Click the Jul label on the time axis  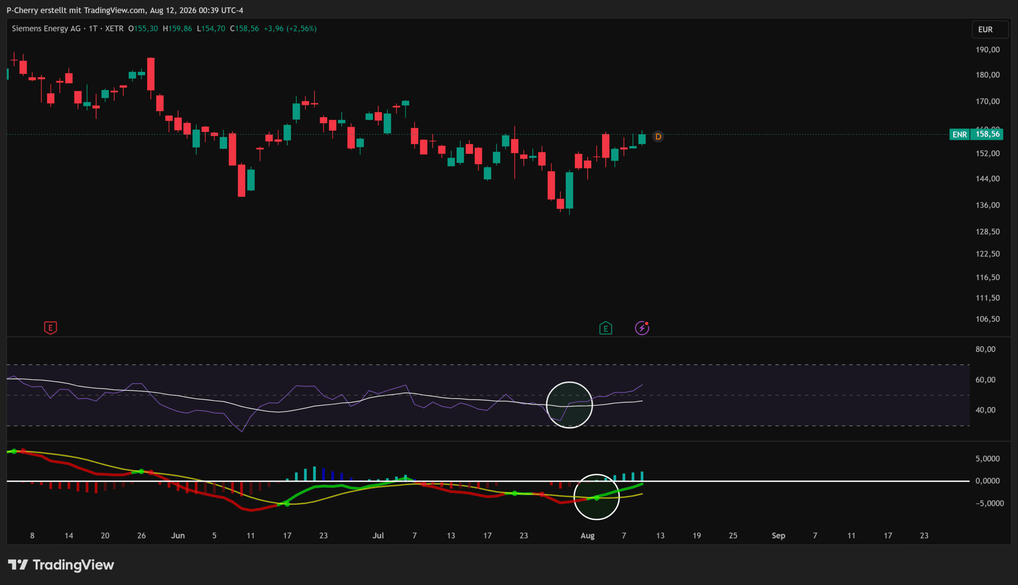point(378,536)
